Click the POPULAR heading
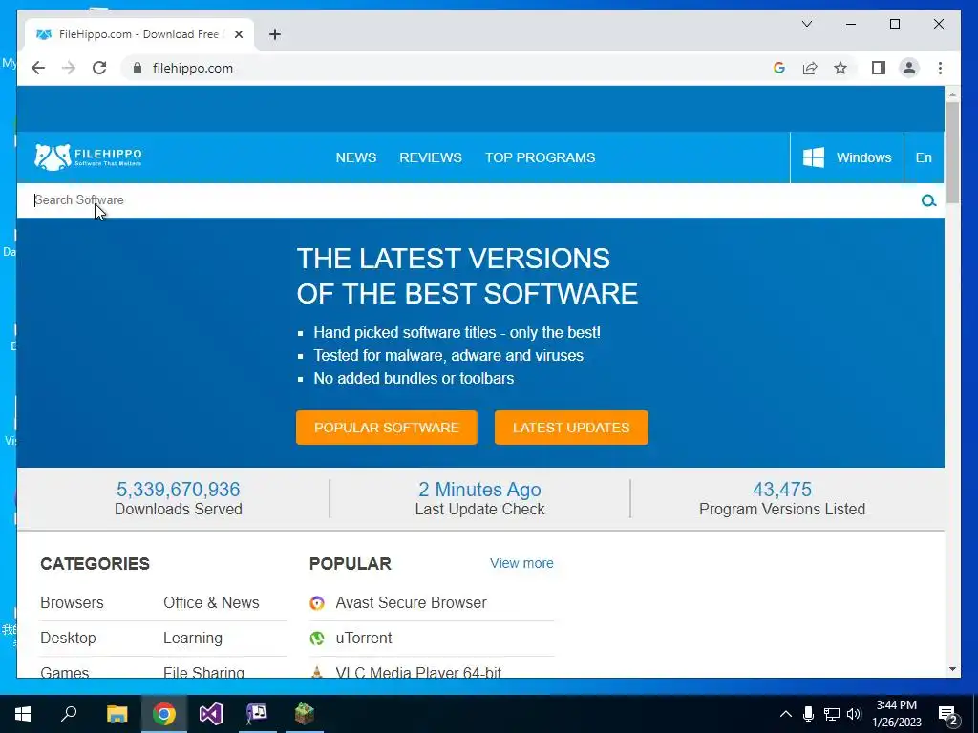Screen dimensions: 978x733 pos(351,564)
